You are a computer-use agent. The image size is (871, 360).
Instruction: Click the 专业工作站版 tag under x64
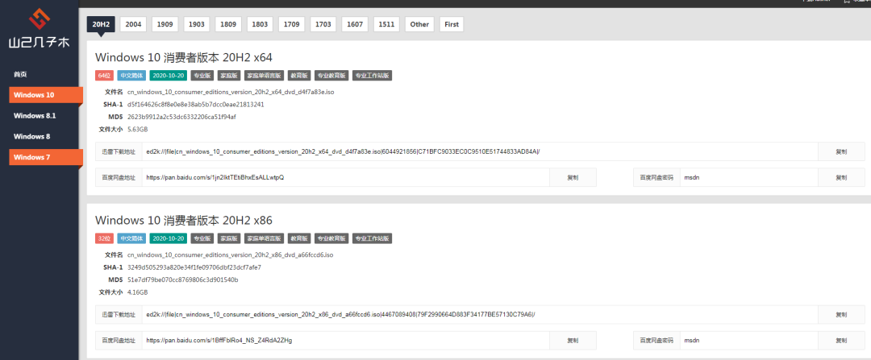372,76
